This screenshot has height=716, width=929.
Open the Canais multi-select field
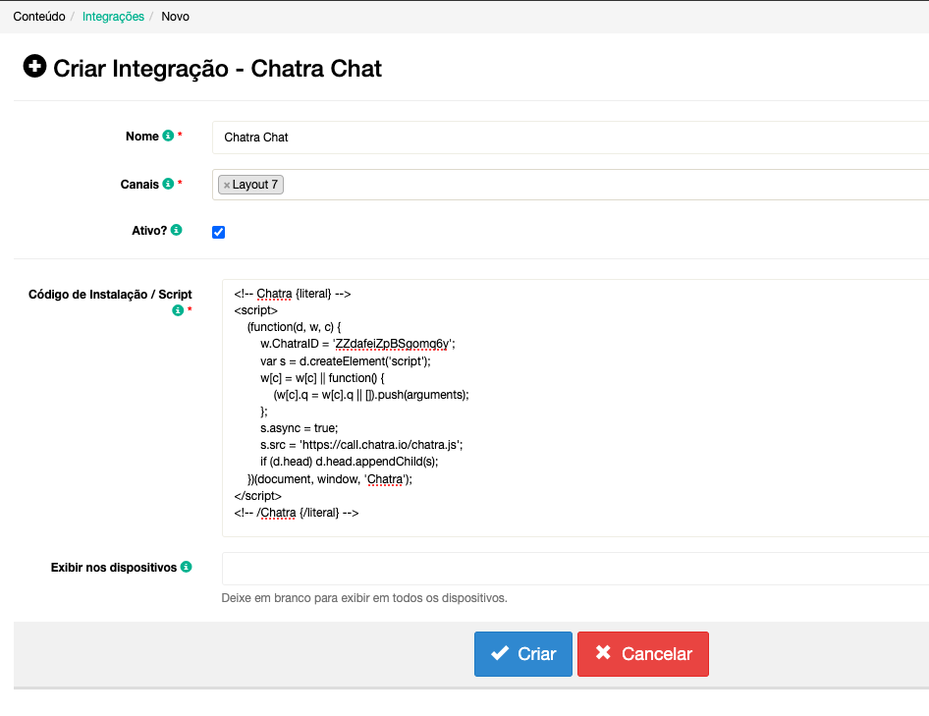[x=571, y=185]
